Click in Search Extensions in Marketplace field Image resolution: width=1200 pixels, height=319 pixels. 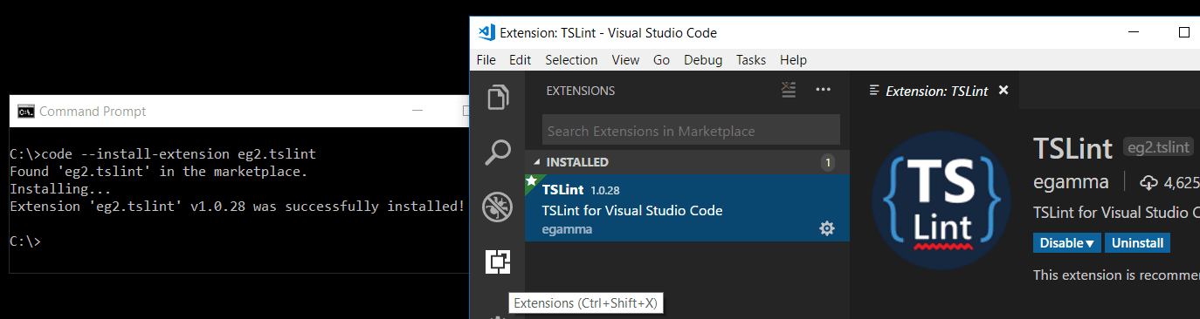[691, 131]
